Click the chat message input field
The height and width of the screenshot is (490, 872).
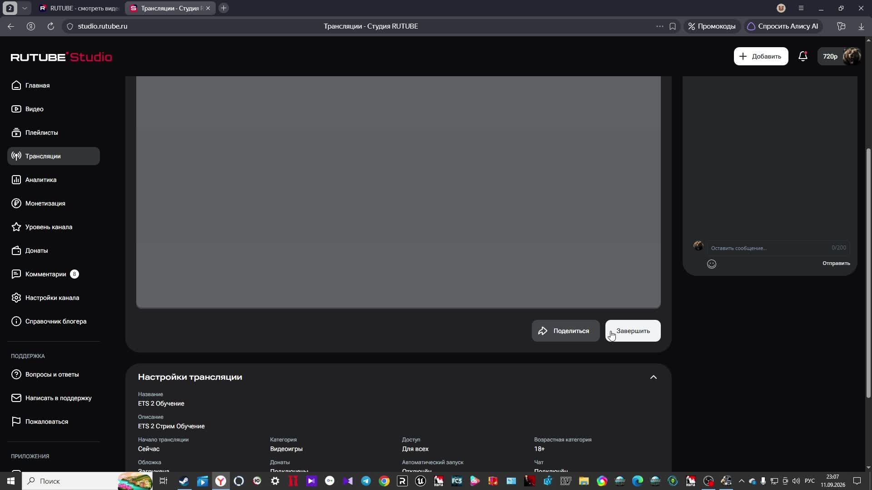point(778,248)
